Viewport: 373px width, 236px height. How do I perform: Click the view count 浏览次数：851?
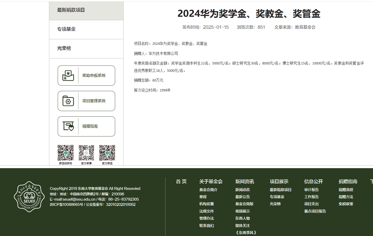click(x=251, y=27)
